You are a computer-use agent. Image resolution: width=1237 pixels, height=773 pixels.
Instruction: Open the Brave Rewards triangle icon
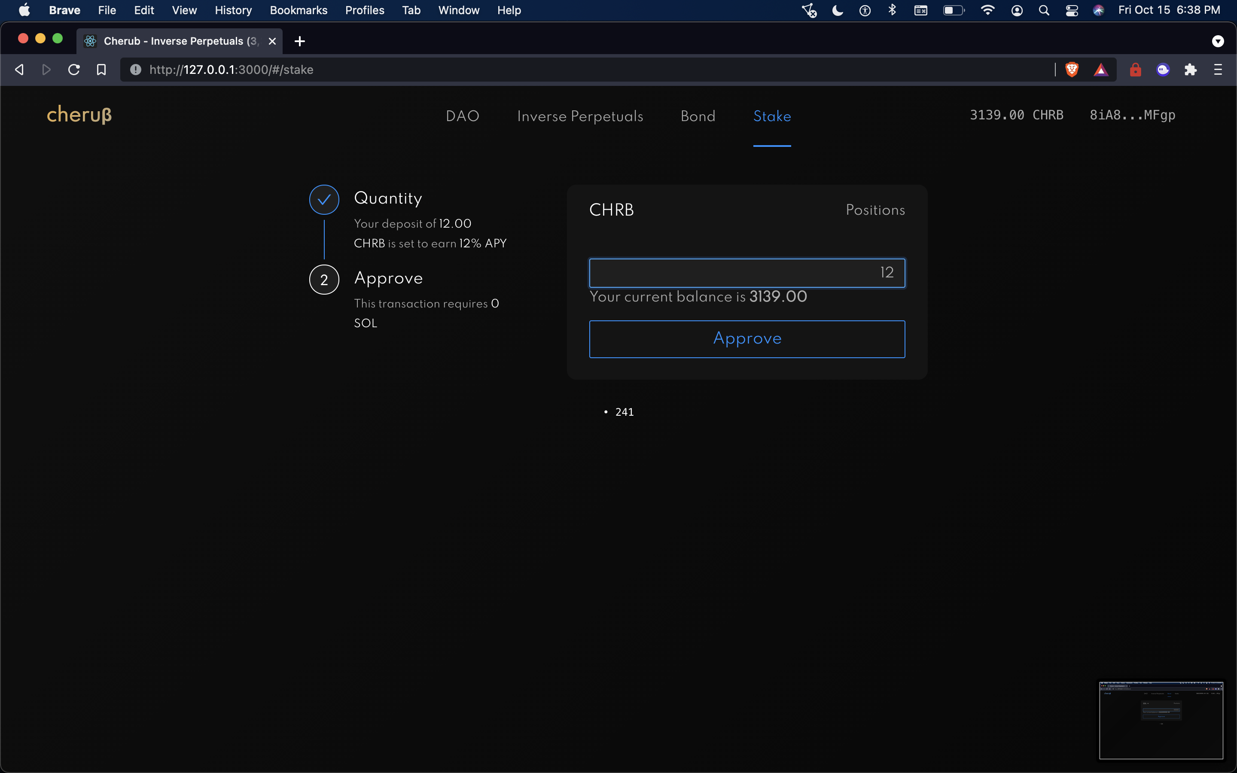tap(1100, 70)
